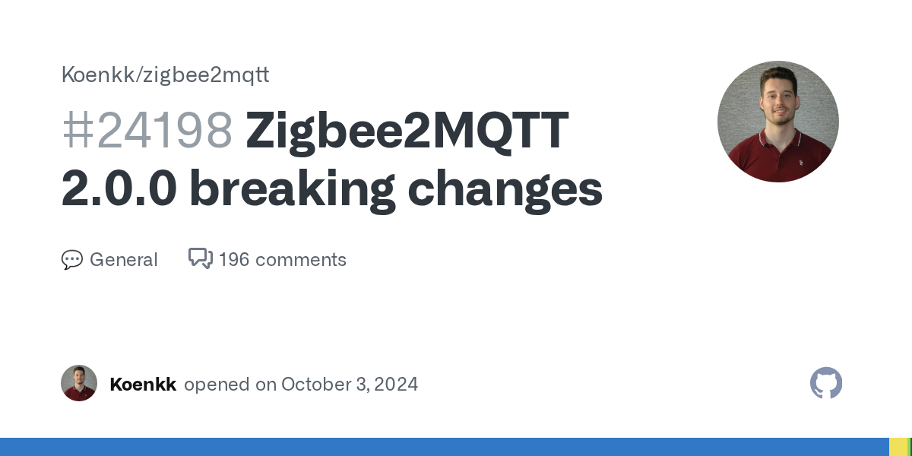Click the word "Zigbee2MQTT" in the title

407,131
